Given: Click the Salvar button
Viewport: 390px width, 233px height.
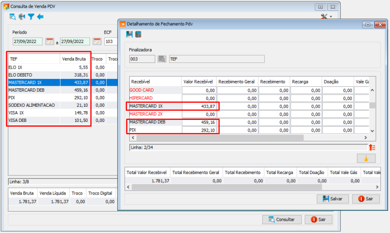Looking at the screenshot, I should coord(333,199).
